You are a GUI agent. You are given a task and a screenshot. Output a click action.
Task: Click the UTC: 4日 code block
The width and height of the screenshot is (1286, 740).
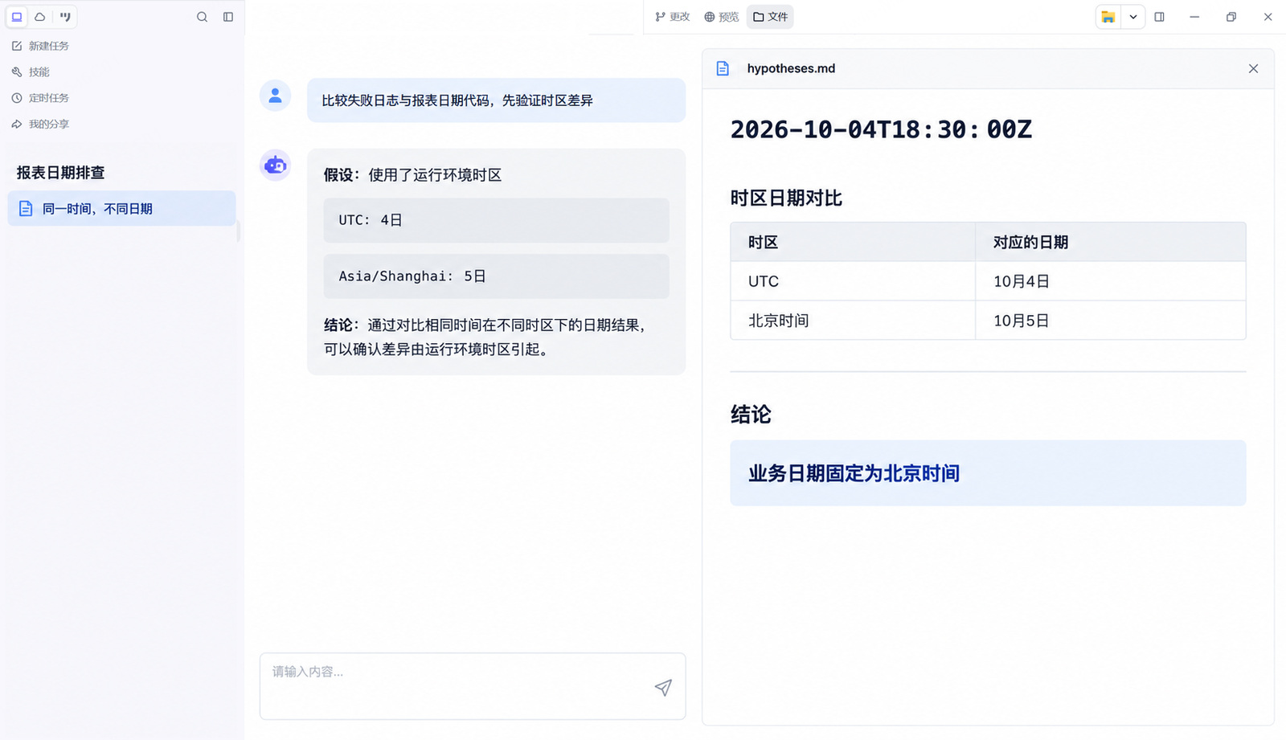click(496, 220)
